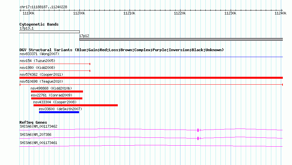
Task: Click the 11200k ruler tick label
Action: click(x=79, y=13)
